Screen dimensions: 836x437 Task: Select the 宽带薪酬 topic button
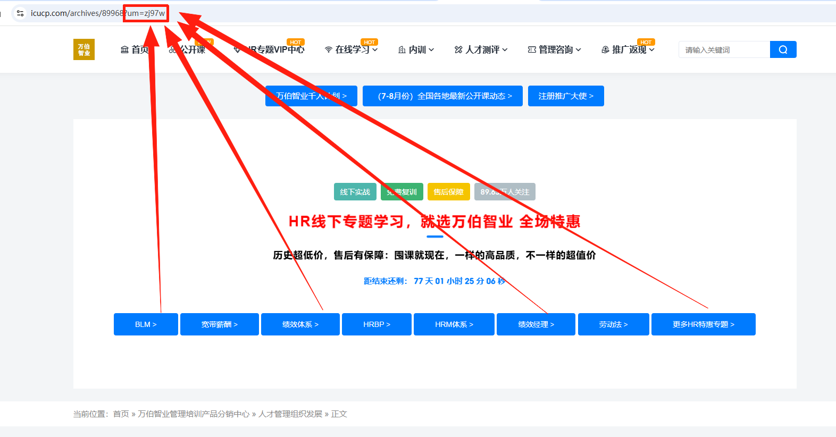click(x=219, y=324)
